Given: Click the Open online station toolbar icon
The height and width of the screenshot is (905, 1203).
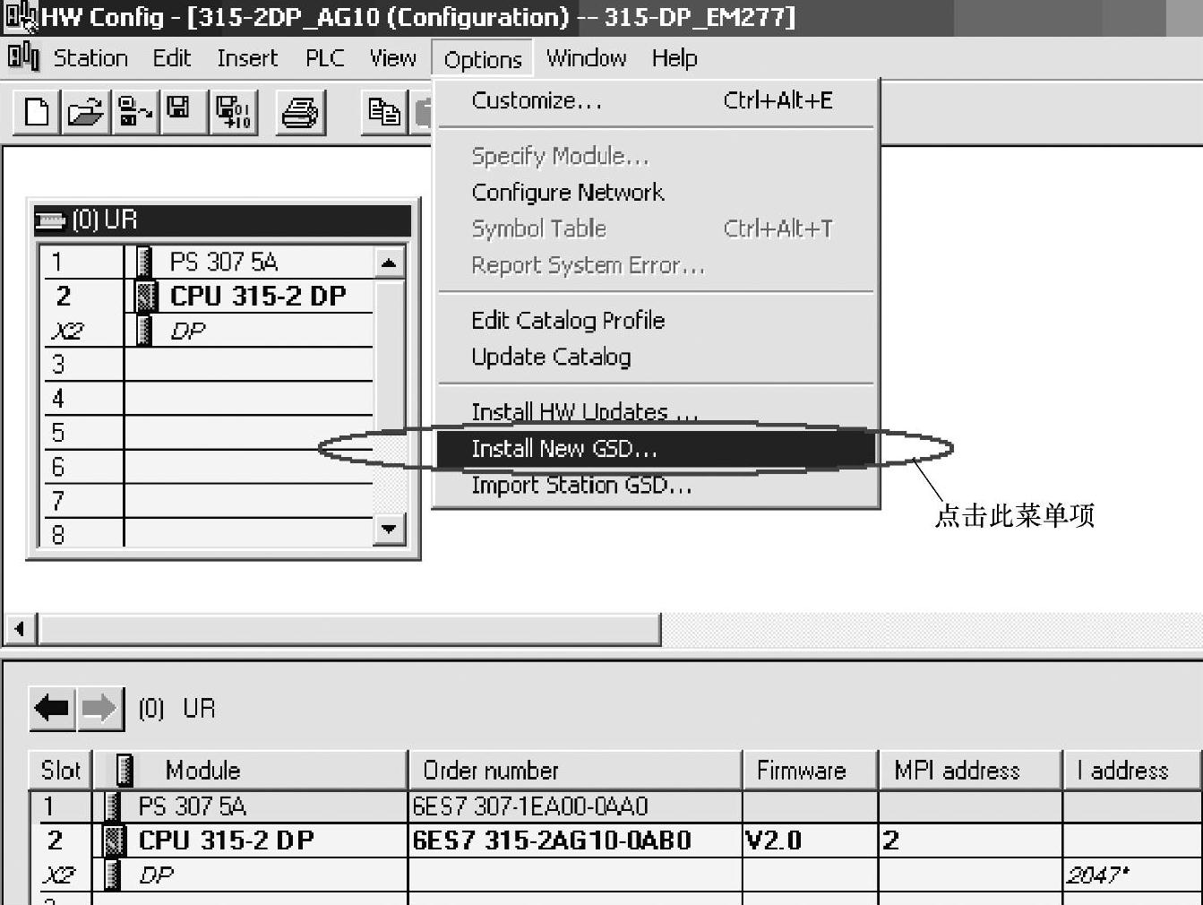Looking at the screenshot, I should click(x=135, y=112).
